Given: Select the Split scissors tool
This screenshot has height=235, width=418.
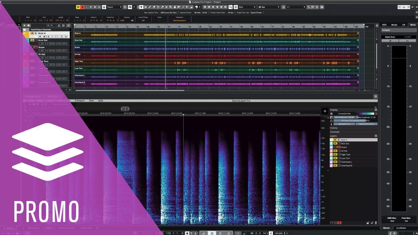Looking at the screenshot, I should click(x=158, y=7).
